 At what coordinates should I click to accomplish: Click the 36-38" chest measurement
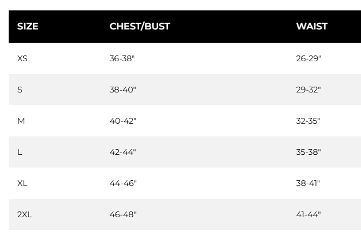123,58
